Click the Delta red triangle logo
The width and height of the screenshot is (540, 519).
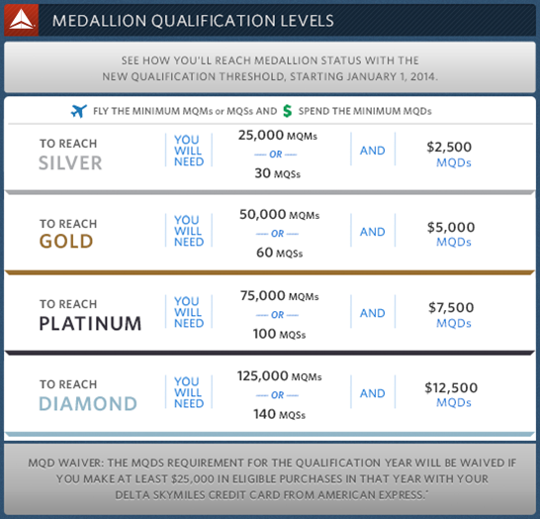22,20
